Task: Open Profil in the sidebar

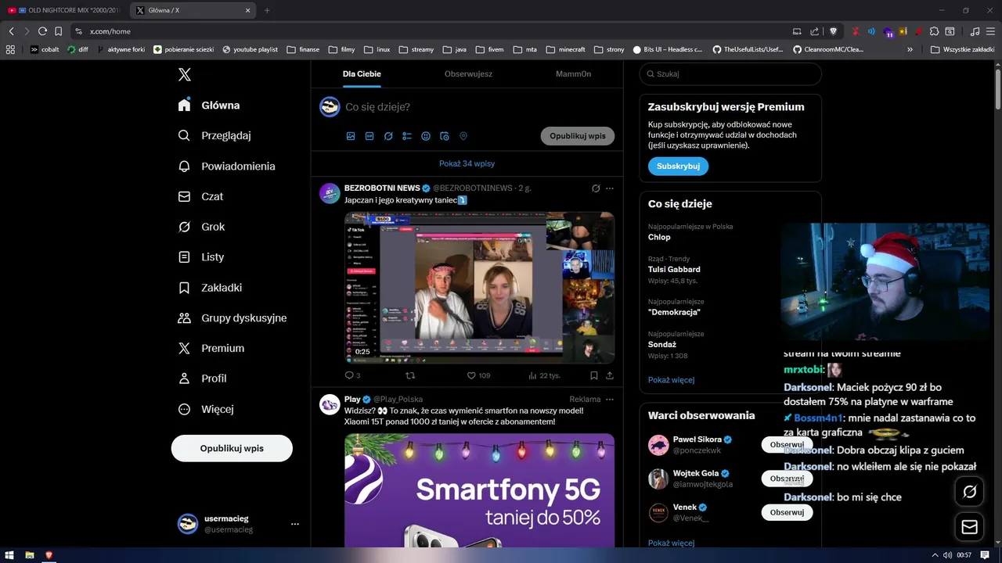Action: click(x=202, y=378)
